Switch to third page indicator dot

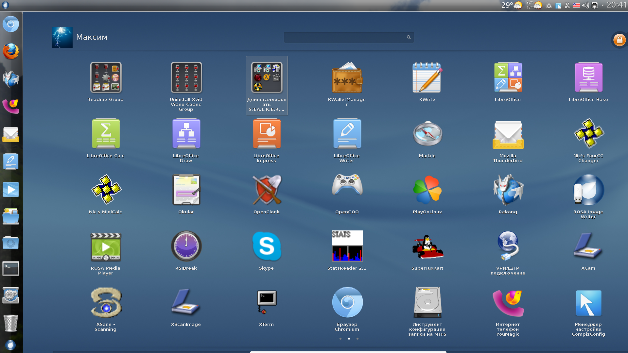click(358, 339)
